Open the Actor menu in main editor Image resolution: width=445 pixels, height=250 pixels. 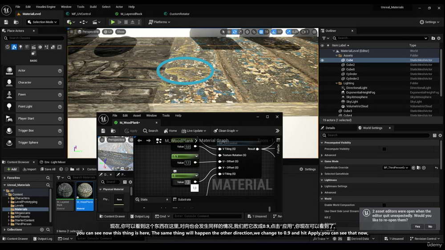pyautogui.click(x=119, y=7)
